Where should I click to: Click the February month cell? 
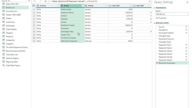[x=96, y=41]
